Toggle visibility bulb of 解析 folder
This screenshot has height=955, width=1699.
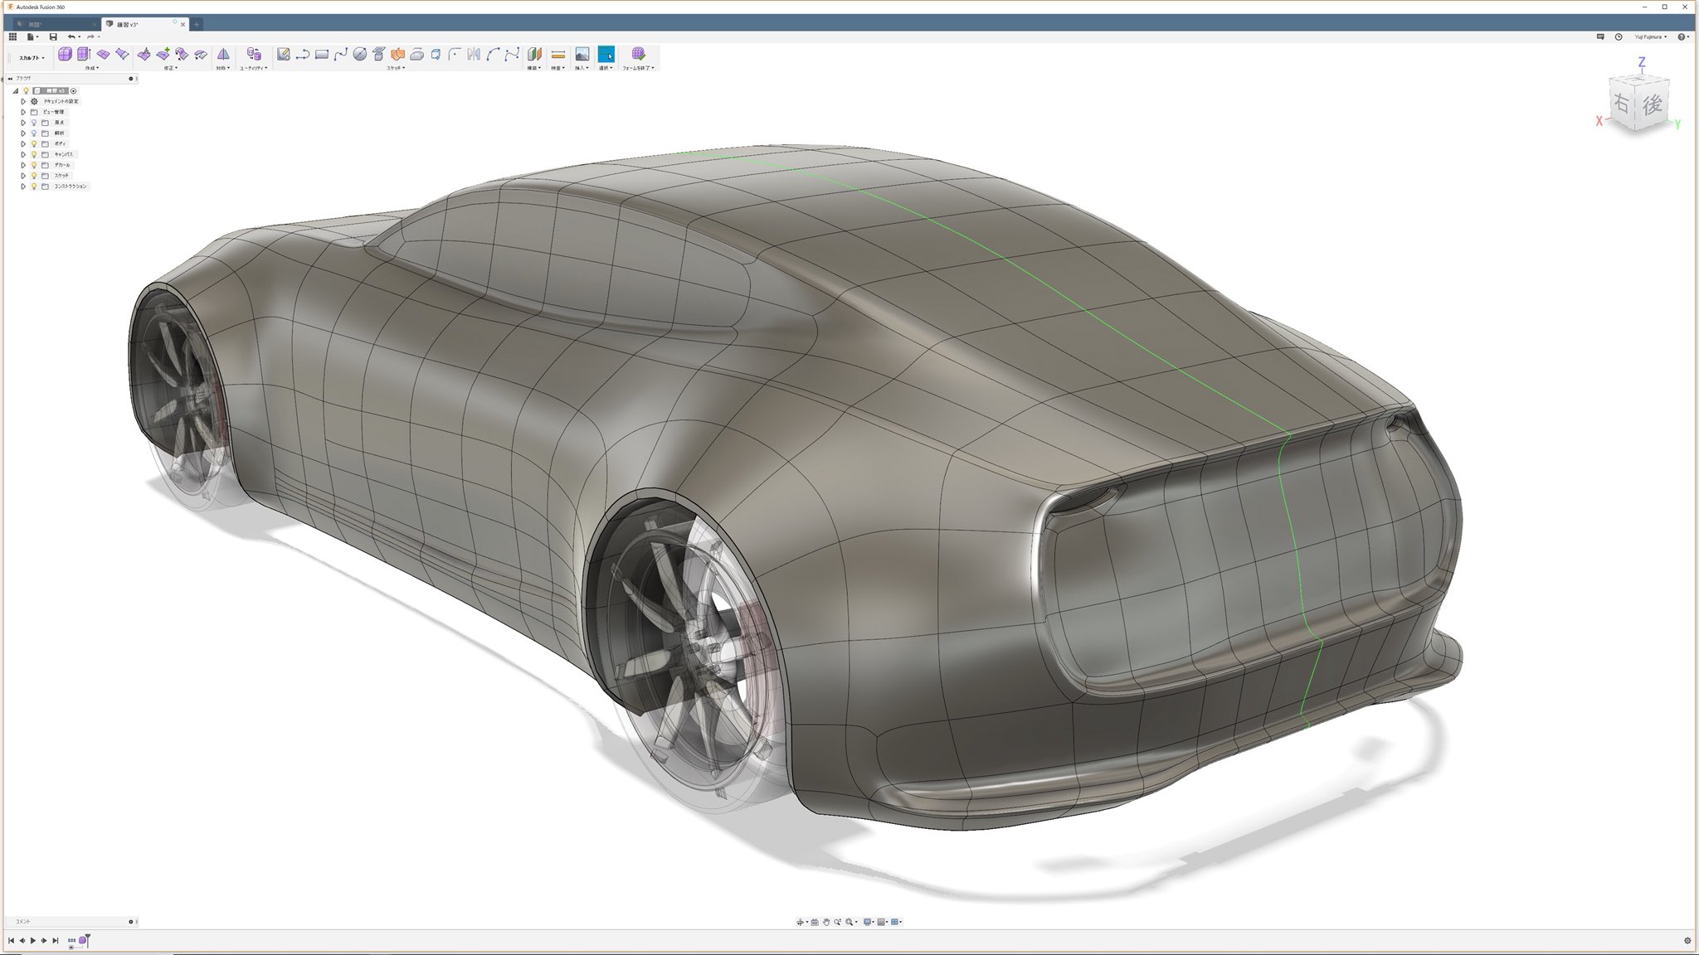coord(34,133)
